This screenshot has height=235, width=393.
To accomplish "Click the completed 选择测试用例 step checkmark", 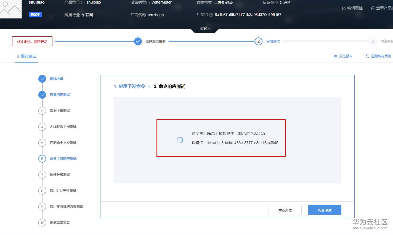I will pyautogui.click(x=138, y=41).
